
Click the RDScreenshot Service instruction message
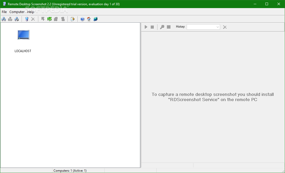coord(213,97)
